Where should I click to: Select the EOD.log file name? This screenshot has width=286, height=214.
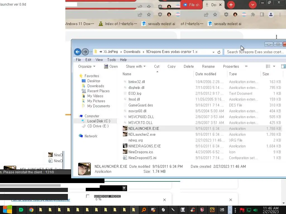[x=135, y=93]
